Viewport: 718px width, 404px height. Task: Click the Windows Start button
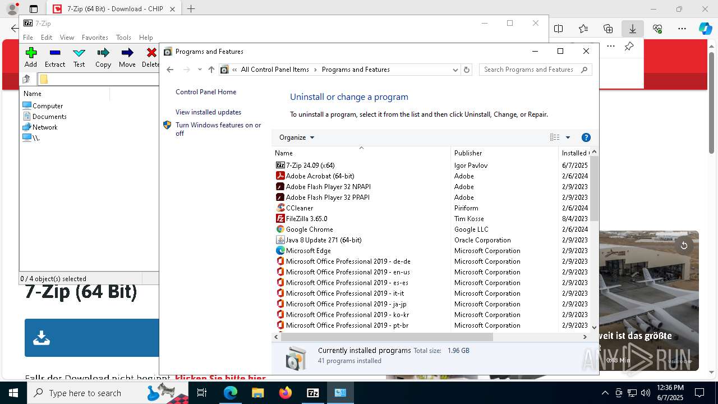[x=13, y=393]
